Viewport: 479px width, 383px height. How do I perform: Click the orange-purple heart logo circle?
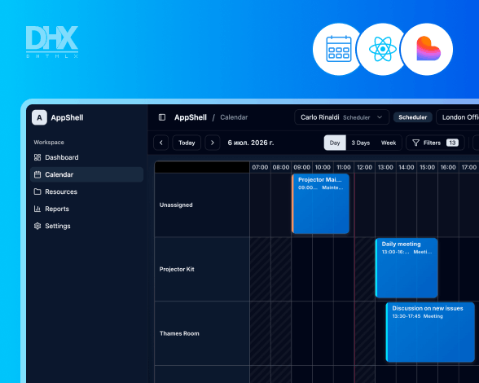[427, 49]
